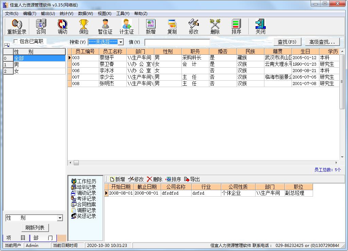Image resolution: width=348 pixels, height=251 pixels.
Task: Click the 刷新列表 button
Action: tap(35, 228)
